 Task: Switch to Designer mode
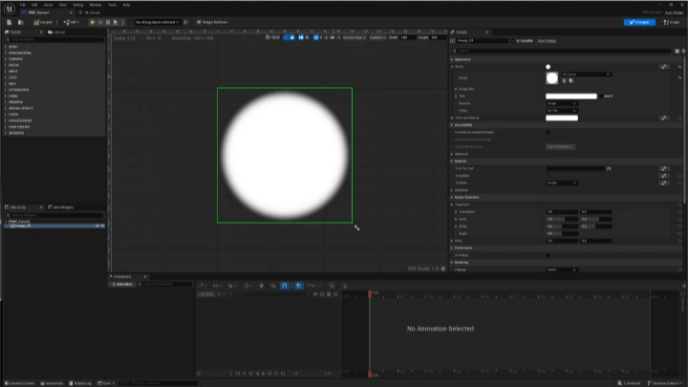click(639, 22)
